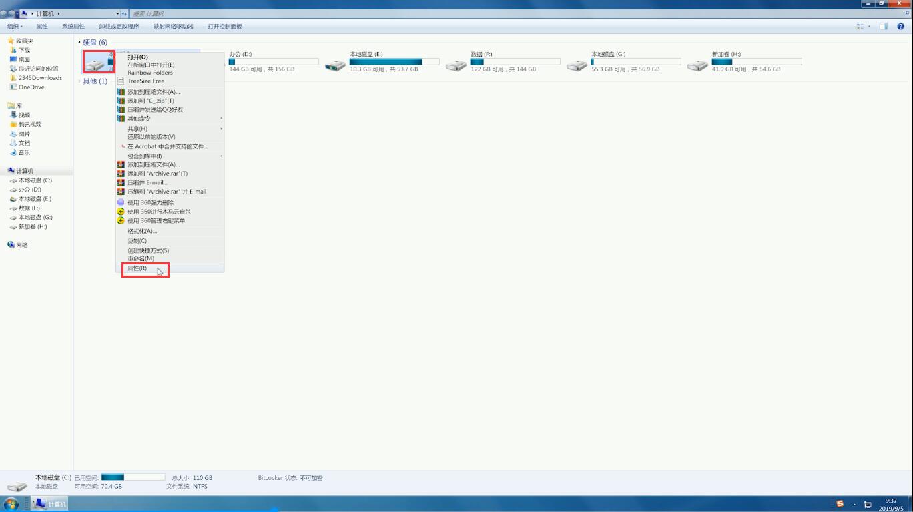The width and height of the screenshot is (913, 512).
Task: Click 卸载或更改程序 toolbar button
Action: click(119, 27)
